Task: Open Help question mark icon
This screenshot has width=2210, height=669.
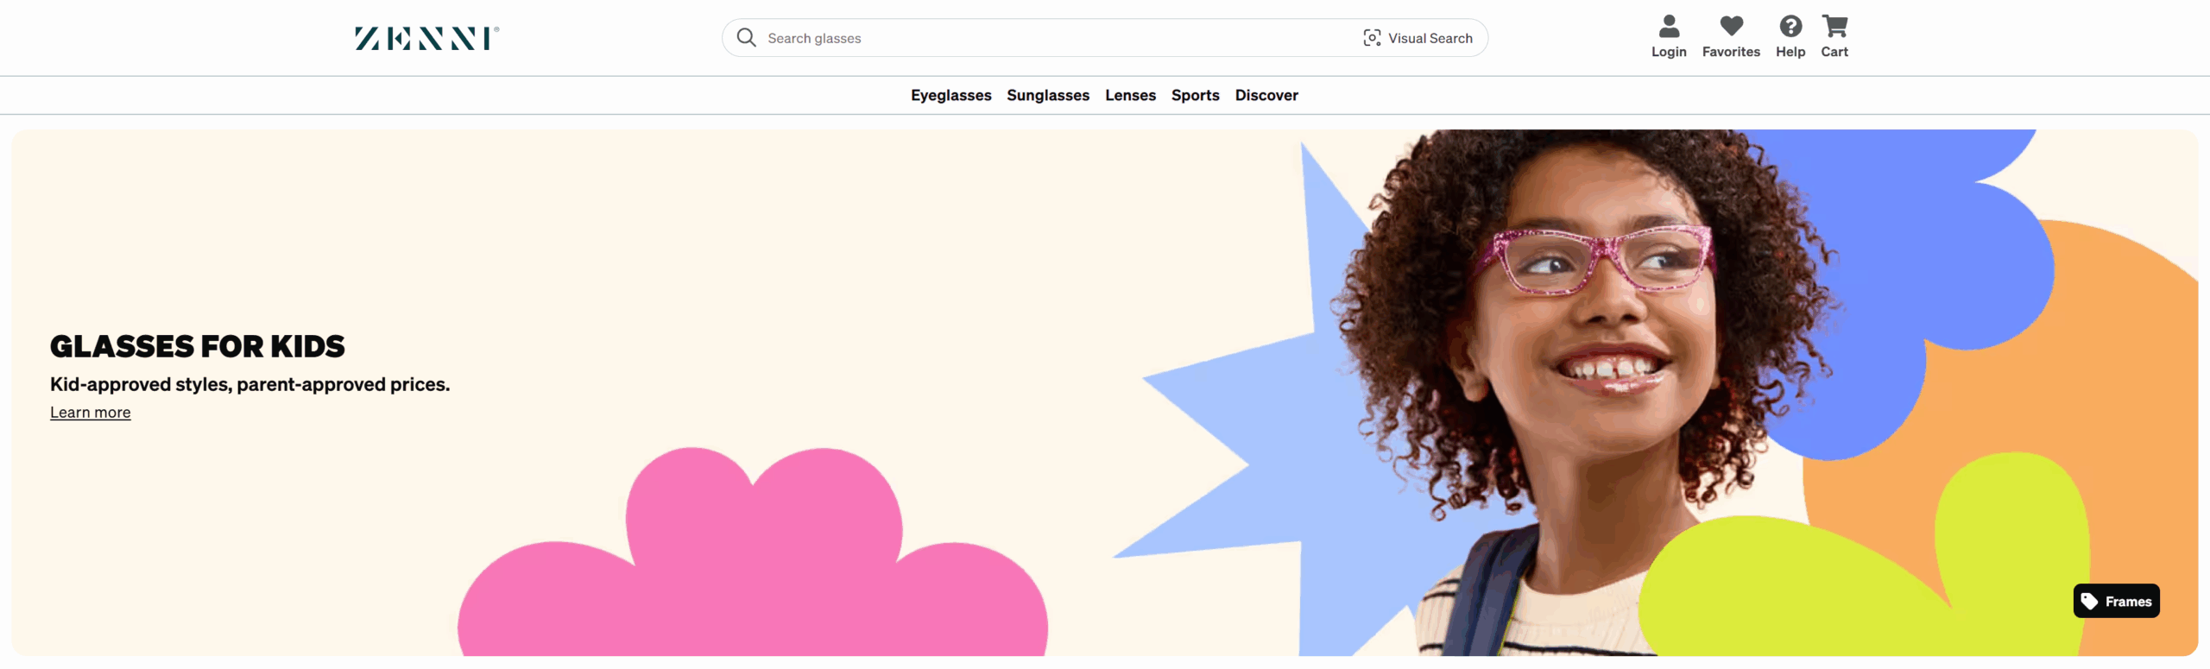Action: point(1790,26)
